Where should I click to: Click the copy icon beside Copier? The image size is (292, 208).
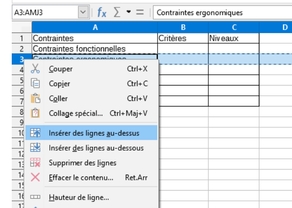35,84
